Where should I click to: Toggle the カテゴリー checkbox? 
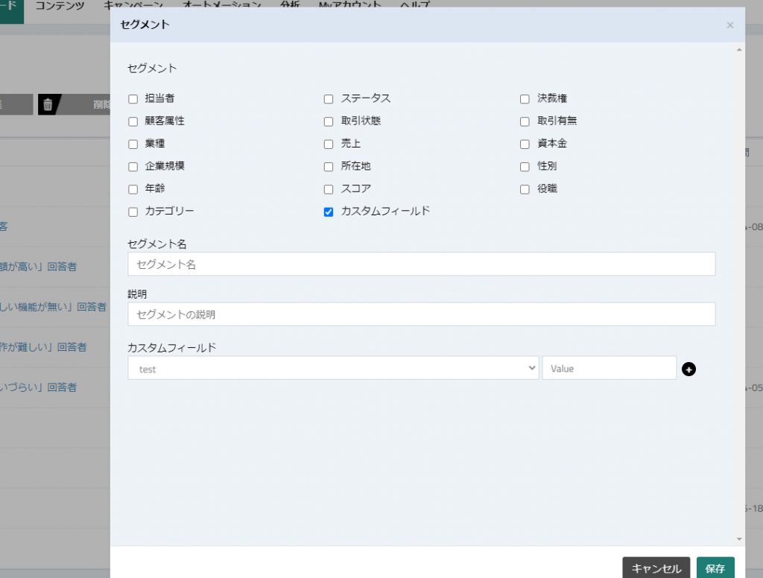(133, 212)
